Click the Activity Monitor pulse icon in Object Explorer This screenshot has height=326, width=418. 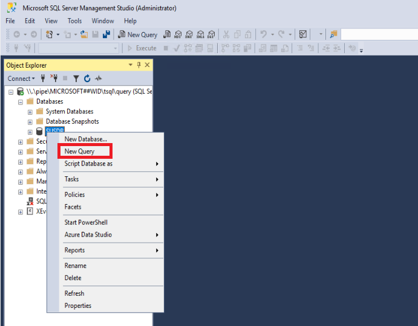pyautogui.click(x=99, y=78)
